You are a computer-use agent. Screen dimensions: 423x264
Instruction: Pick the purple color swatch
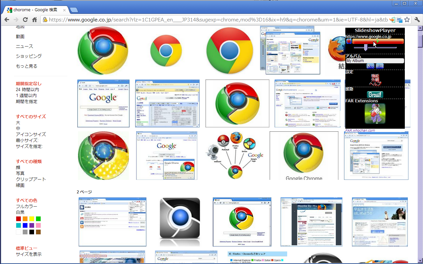[x=32, y=225]
